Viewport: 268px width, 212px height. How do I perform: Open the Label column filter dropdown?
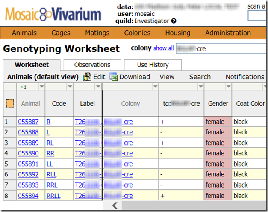(98, 87)
